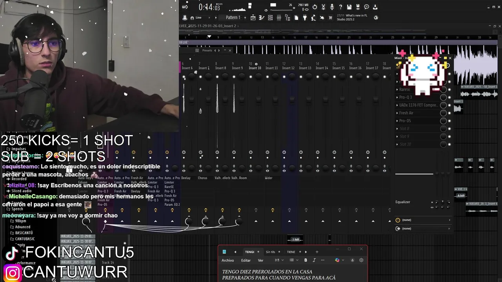The width and height of the screenshot is (502, 282).
Task: Click the audio editor scissors icon
Action: (323, 7)
